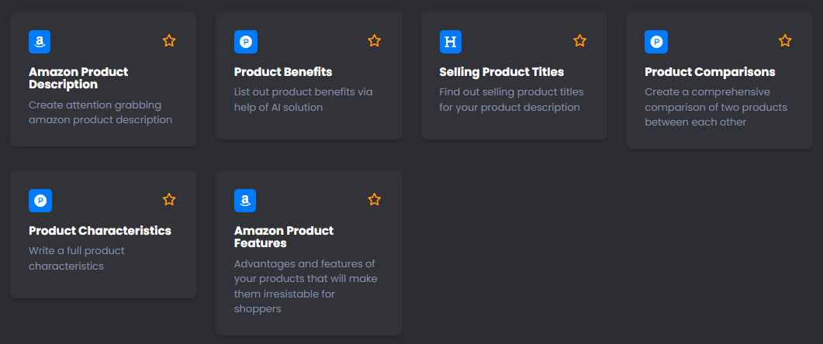The height and width of the screenshot is (344, 823).
Task: Click the 'Advantages and features' description text
Action: click(305, 287)
